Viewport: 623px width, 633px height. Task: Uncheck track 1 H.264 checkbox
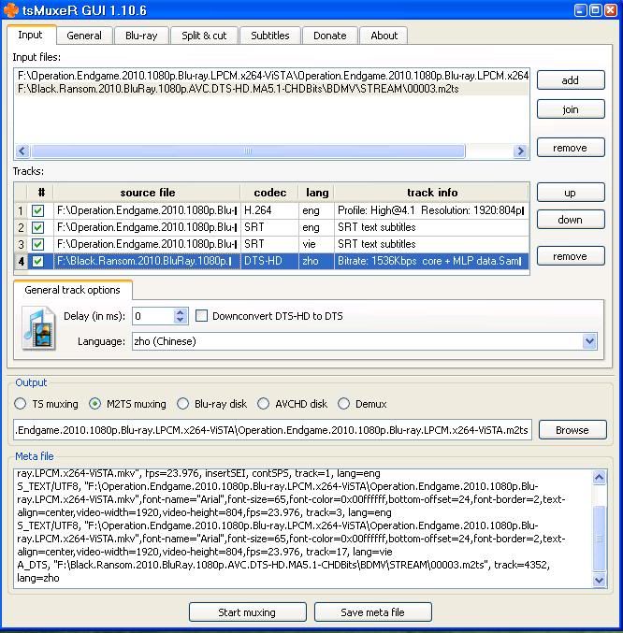point(38,210)
